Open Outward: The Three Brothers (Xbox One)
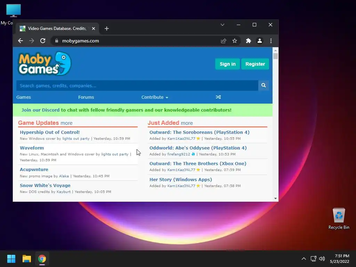356x267 pixels. point(198,163)
